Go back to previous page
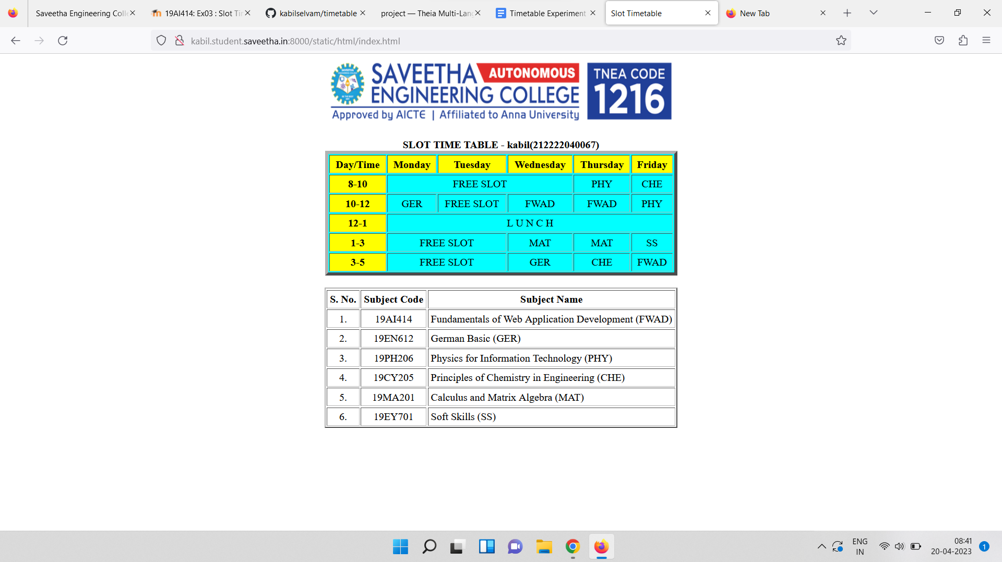The image size is (1002, 562). 16,41
